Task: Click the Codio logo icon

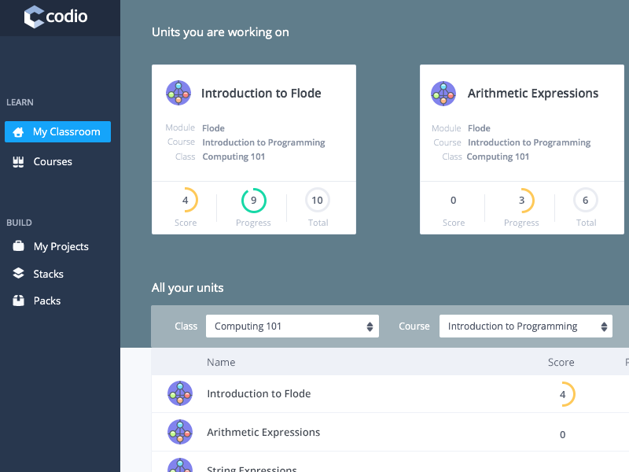Action: [x=34, y=17]
